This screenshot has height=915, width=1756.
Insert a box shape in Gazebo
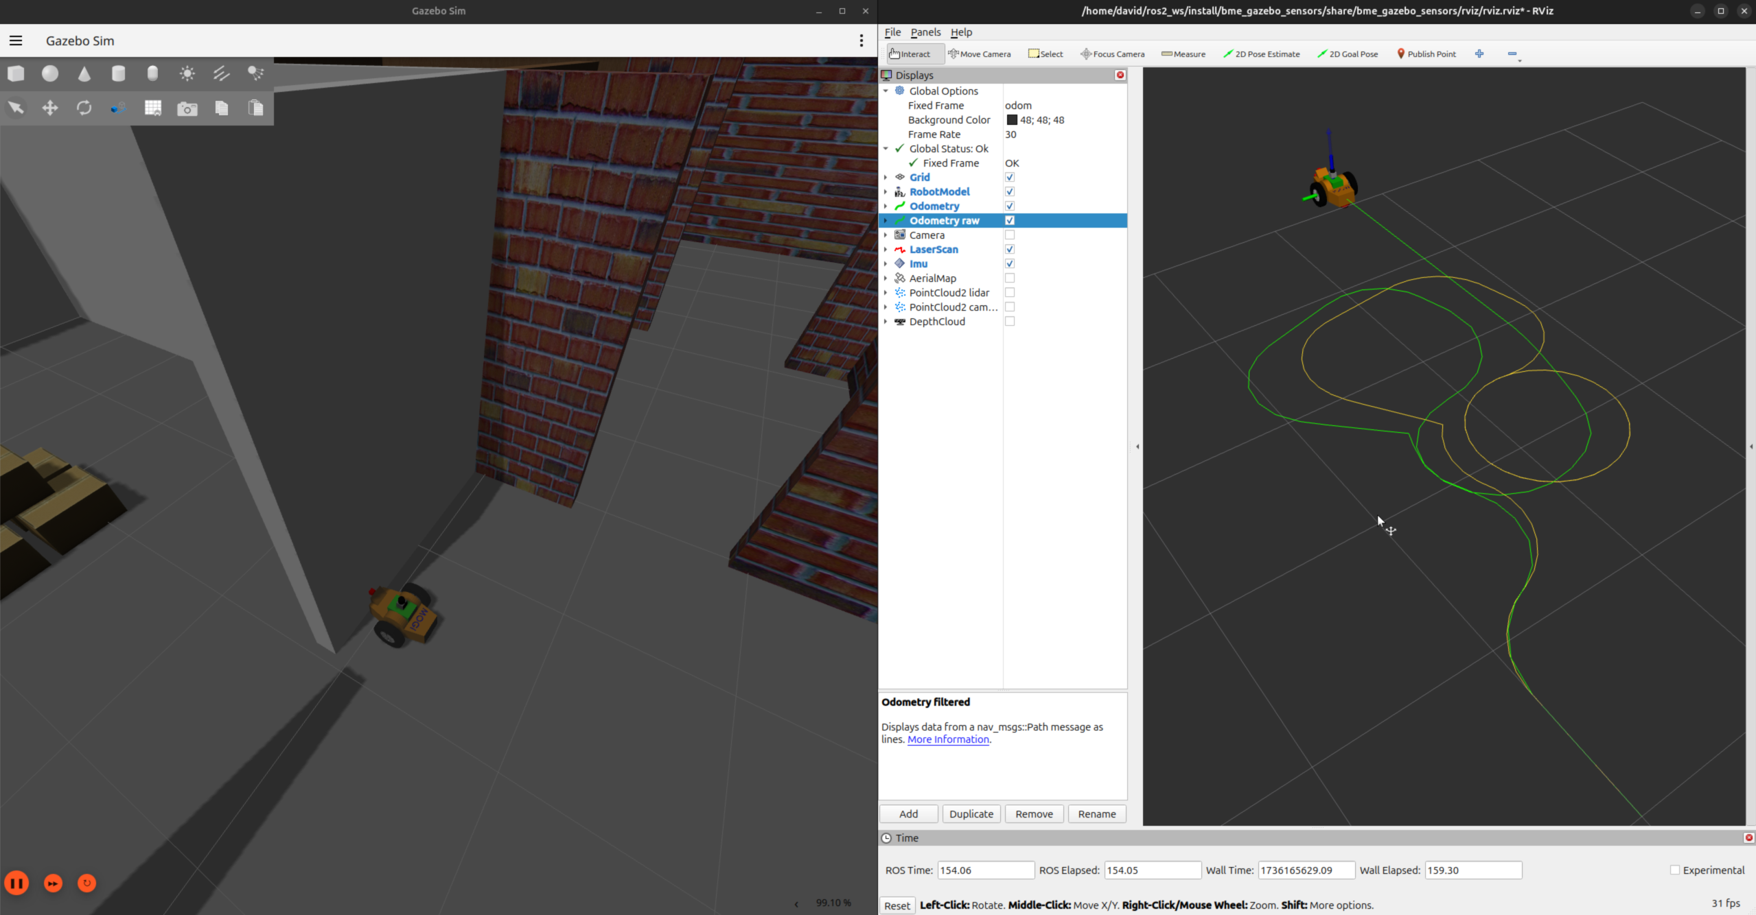(x=16, y=73)
